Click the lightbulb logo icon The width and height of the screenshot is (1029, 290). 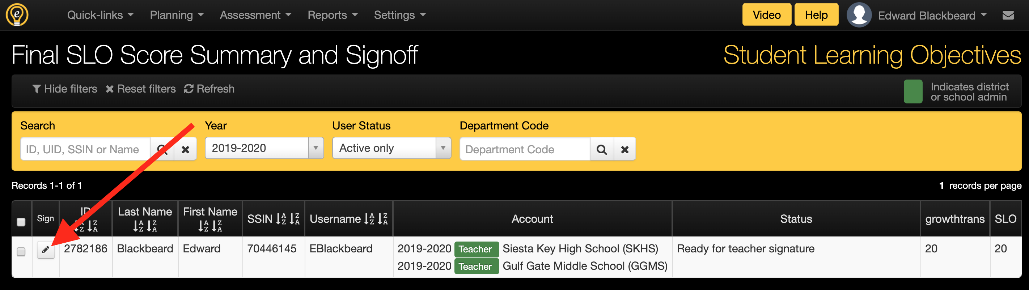[x=17, y=15]
